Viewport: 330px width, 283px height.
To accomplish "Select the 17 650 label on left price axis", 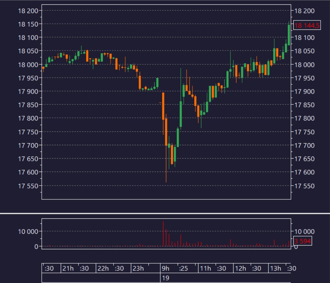I will pos(28,159).
